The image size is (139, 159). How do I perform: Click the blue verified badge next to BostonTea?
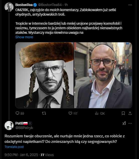pos(35,5)
